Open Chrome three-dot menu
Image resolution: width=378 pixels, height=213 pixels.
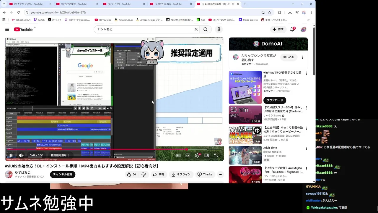[x=311, y=12]
